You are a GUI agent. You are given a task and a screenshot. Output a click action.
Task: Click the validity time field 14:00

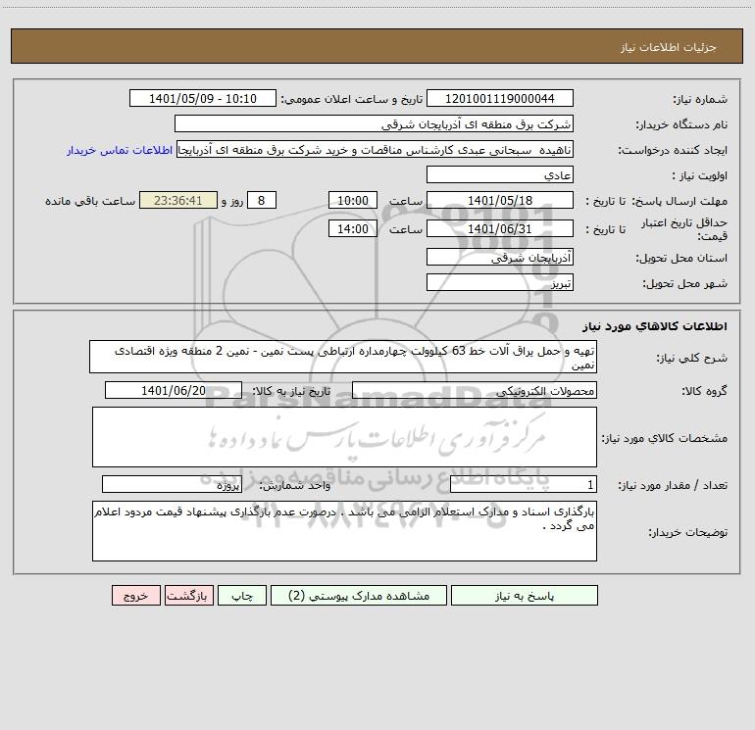pyautogui.click(x=353, y=229)
